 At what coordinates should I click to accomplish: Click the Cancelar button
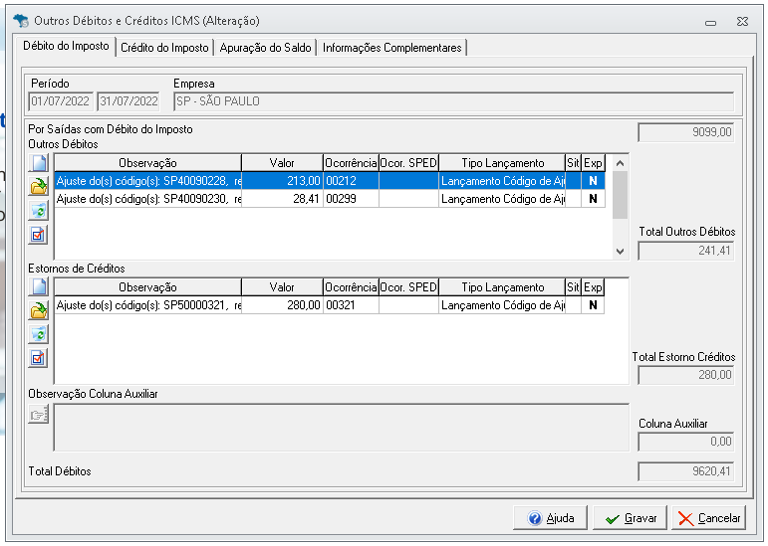709,518
